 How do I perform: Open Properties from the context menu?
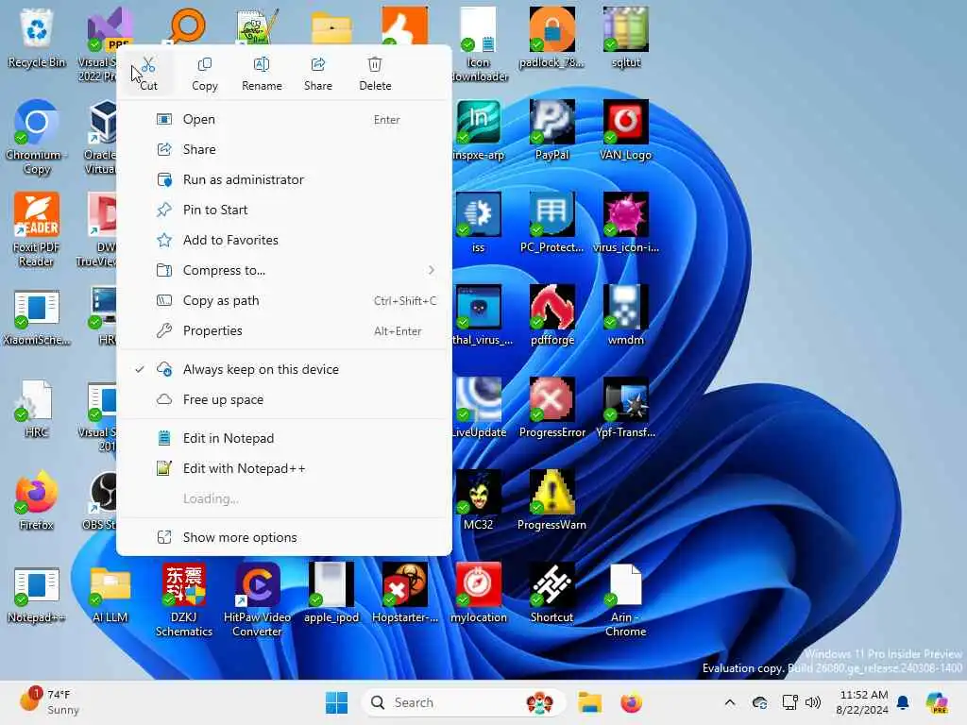point(284,331)
